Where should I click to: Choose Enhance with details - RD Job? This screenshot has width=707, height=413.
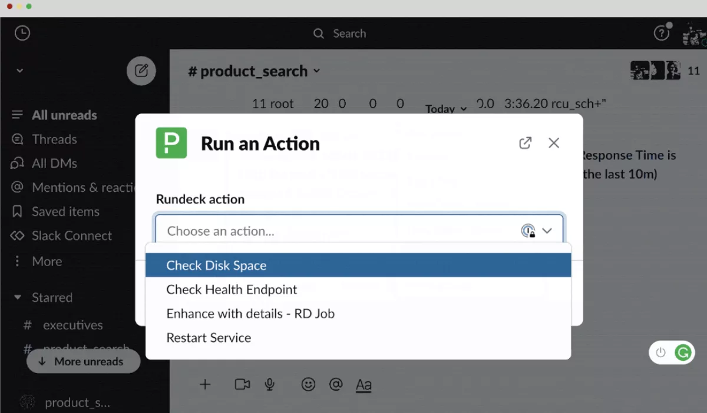click(x=358, y=314)
